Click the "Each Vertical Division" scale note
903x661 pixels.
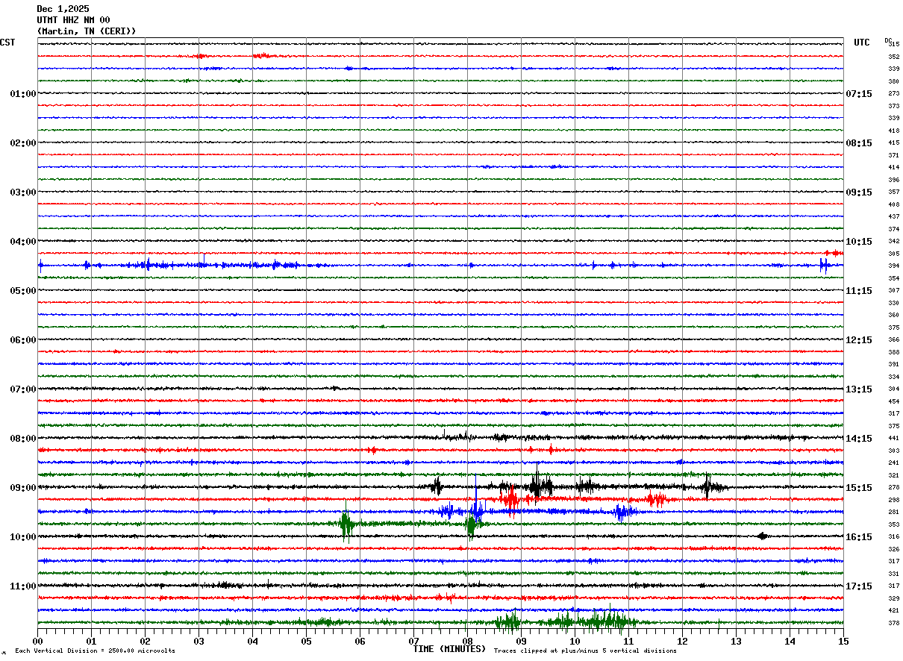point(95,651)
